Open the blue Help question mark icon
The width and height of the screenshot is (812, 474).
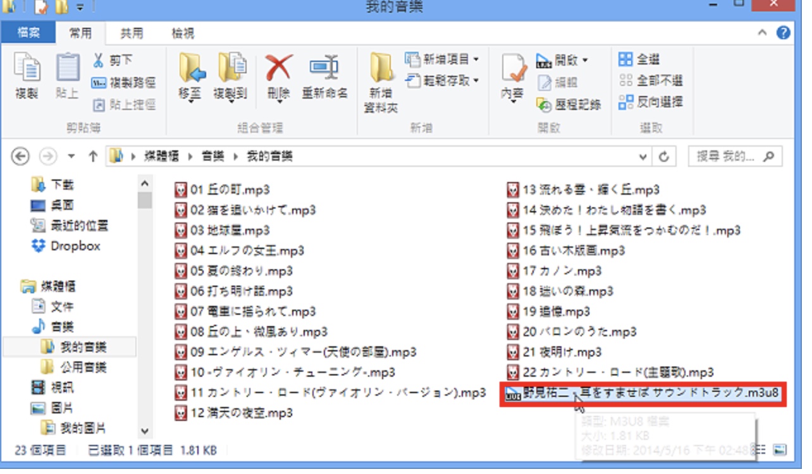784,33
